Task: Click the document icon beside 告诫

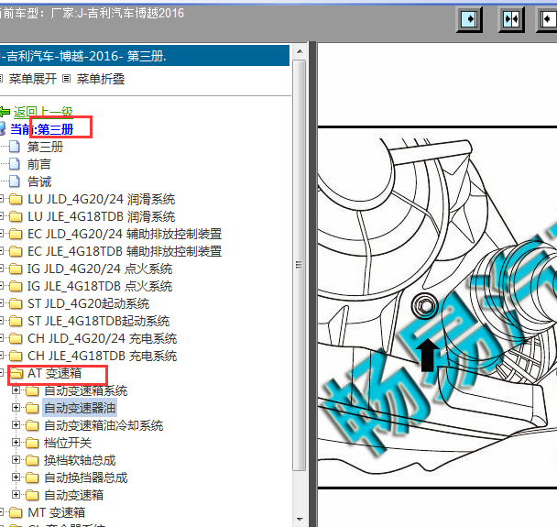Action: (15, 181)
